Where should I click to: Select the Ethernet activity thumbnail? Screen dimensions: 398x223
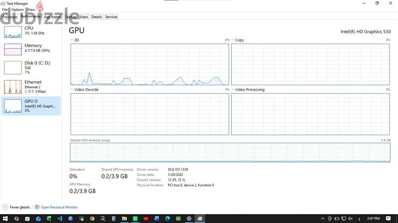[x=13, y=87]
